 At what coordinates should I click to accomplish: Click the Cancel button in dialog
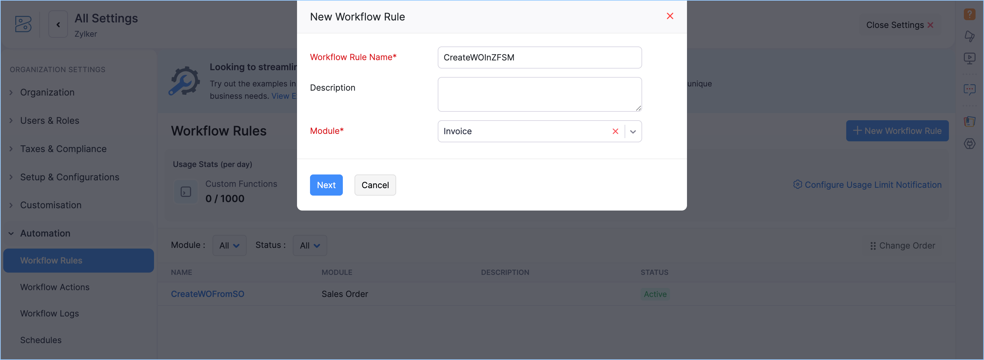(x=375, y=185)
